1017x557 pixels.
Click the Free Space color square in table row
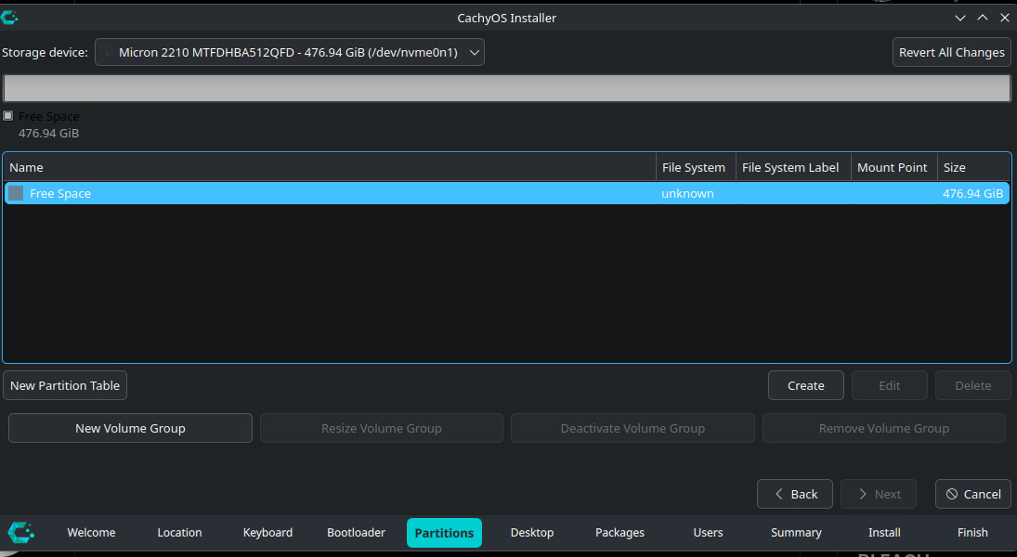(x=16, y=193)
